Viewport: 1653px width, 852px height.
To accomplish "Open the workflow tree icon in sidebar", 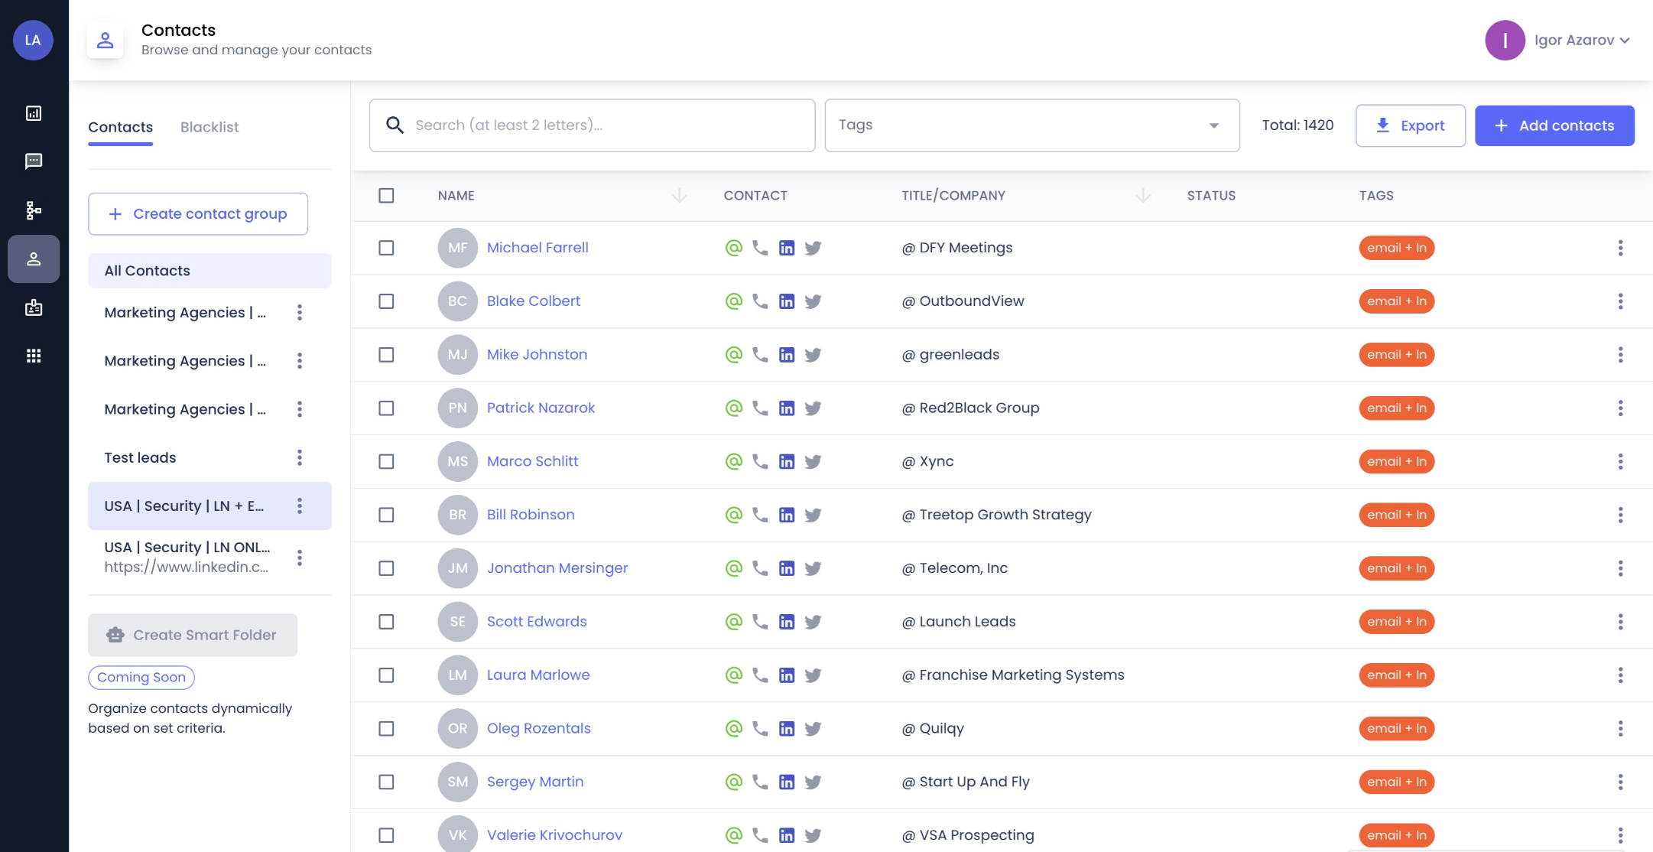I will (x=34, y=210).
